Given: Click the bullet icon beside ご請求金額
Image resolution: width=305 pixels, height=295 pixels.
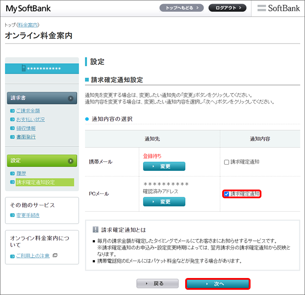Looking at the screenshot, I should [13, 111].
